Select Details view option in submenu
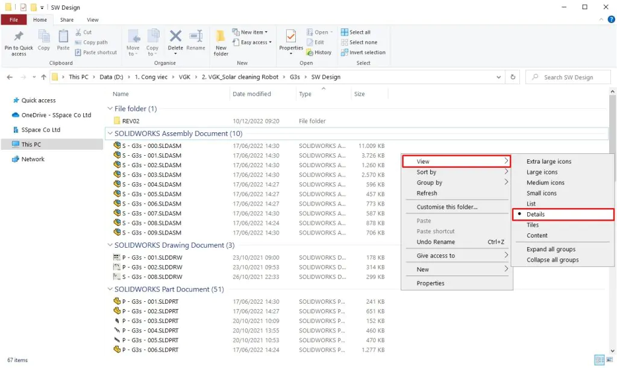 563,214
